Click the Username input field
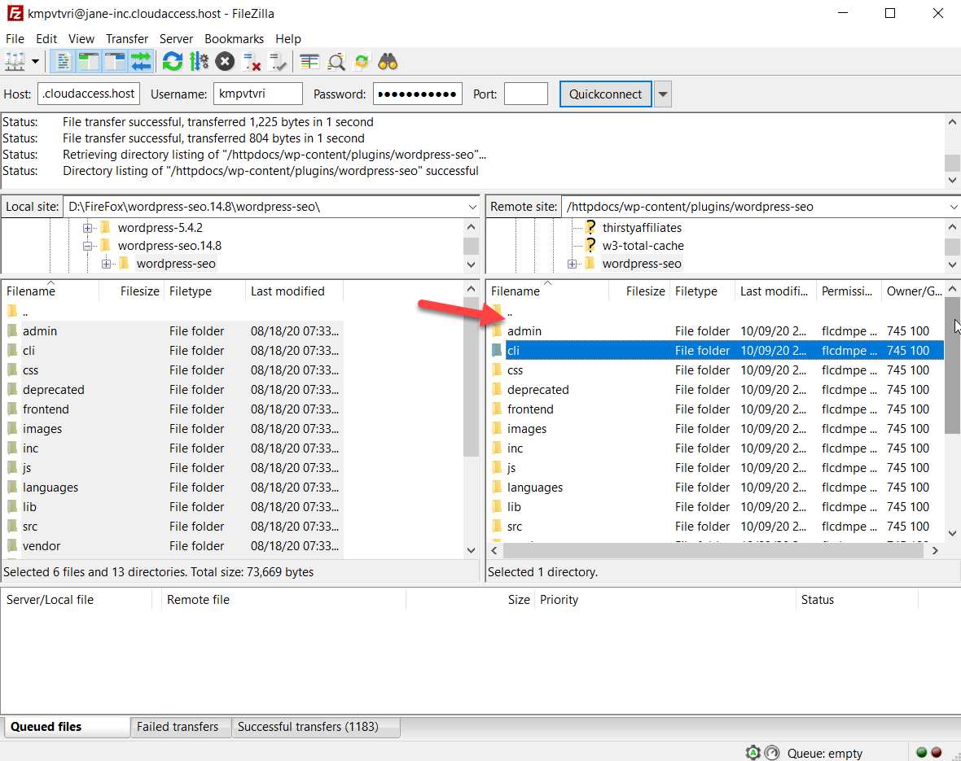This screenshot has height=761, width=961. [x=258, y=94]
